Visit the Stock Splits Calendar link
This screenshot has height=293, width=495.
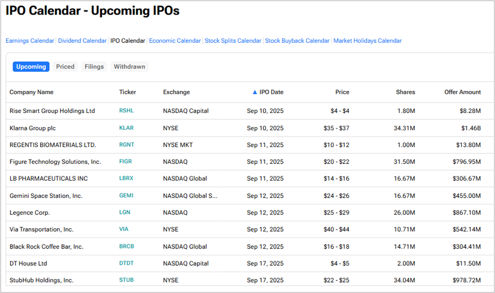(233, 41)
